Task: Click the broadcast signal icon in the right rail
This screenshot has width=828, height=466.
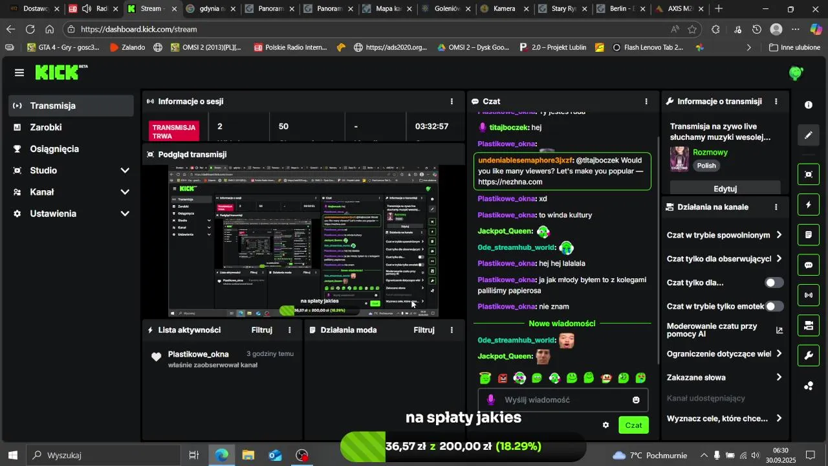Action: [x=809, y=295]
